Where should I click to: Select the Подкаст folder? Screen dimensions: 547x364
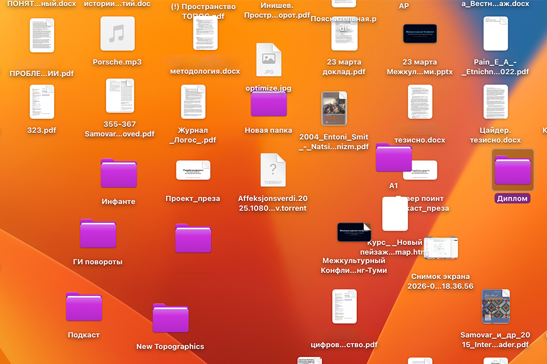point(84,307)
